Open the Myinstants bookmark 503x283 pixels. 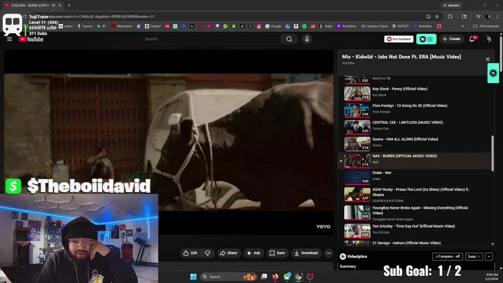[122, 26]
